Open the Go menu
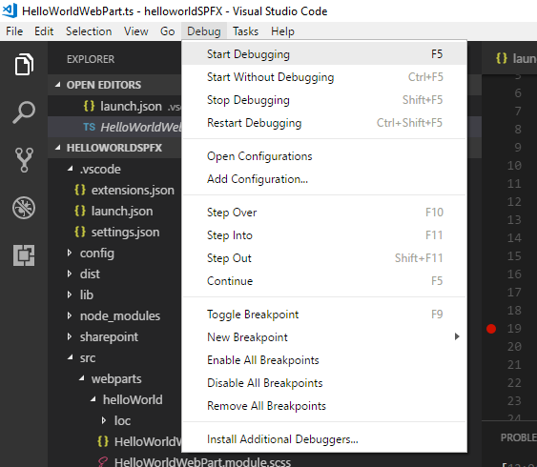Image resolution: width=537 pixels, height=467 pixels. tap(168, 31)
